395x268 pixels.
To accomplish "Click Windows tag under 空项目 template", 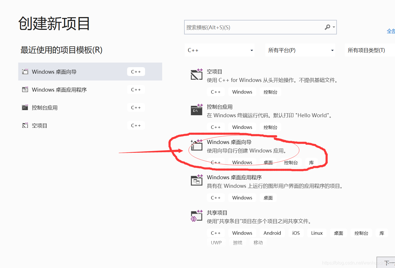I will coord(242,92).
